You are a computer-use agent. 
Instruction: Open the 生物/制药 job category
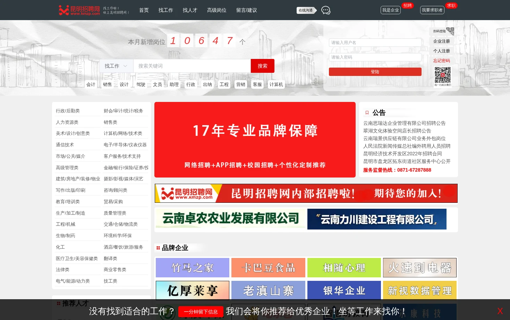tap(66, 235)
